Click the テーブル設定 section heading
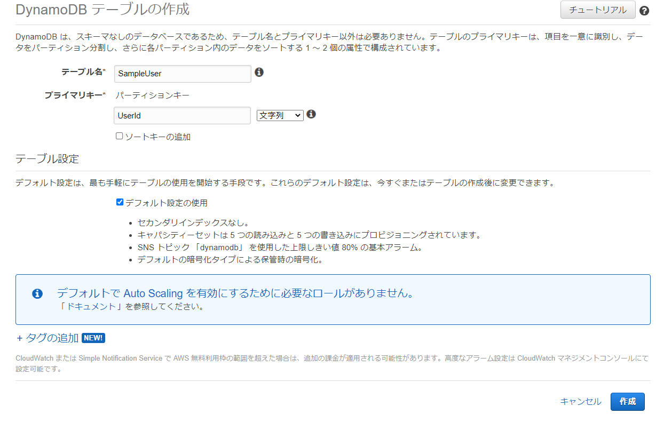Screen dimensions: 656x430 click(x=48, y=159)
